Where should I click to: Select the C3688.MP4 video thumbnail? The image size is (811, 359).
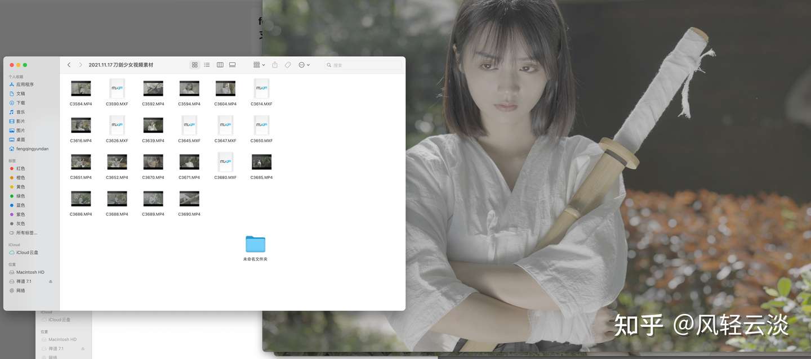click(117, 199)
